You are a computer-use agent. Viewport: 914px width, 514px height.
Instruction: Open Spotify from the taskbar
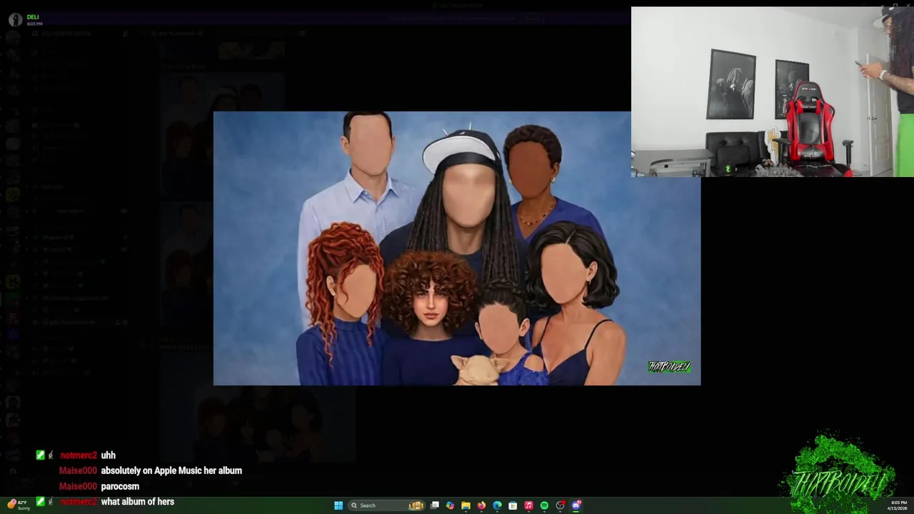click(544, 505)
